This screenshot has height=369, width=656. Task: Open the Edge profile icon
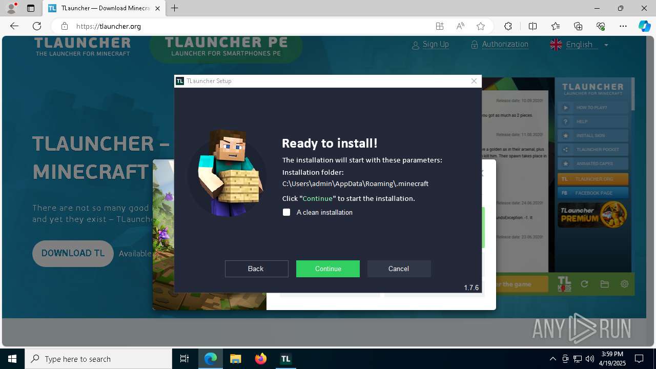coord(11,8)
